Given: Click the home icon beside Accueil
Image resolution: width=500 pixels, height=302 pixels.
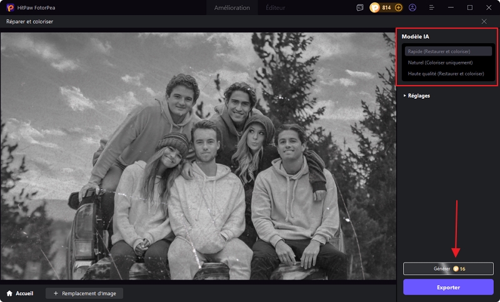Looking at the screenshot, I should pyautogui.click(x=9, y=293).
